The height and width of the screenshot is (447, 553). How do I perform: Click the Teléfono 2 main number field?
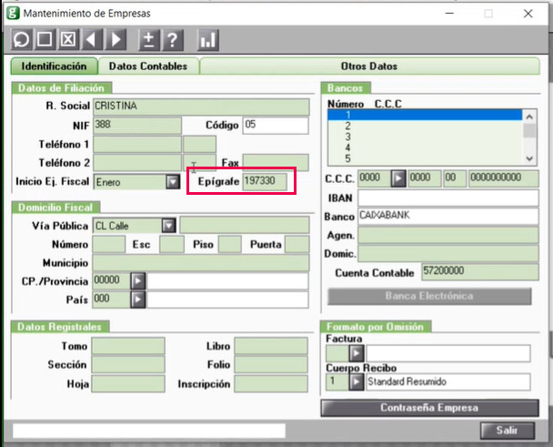coord(137,163)
